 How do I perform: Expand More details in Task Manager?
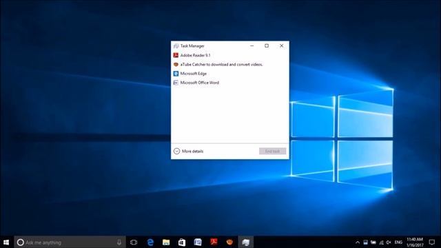click(x=188, y=152)
